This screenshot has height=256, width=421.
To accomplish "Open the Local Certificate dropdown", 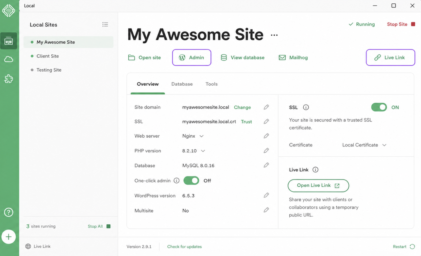I will [364, 145].
